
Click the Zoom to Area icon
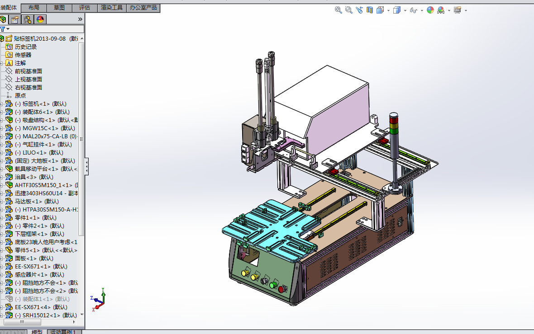click(348, 10)
